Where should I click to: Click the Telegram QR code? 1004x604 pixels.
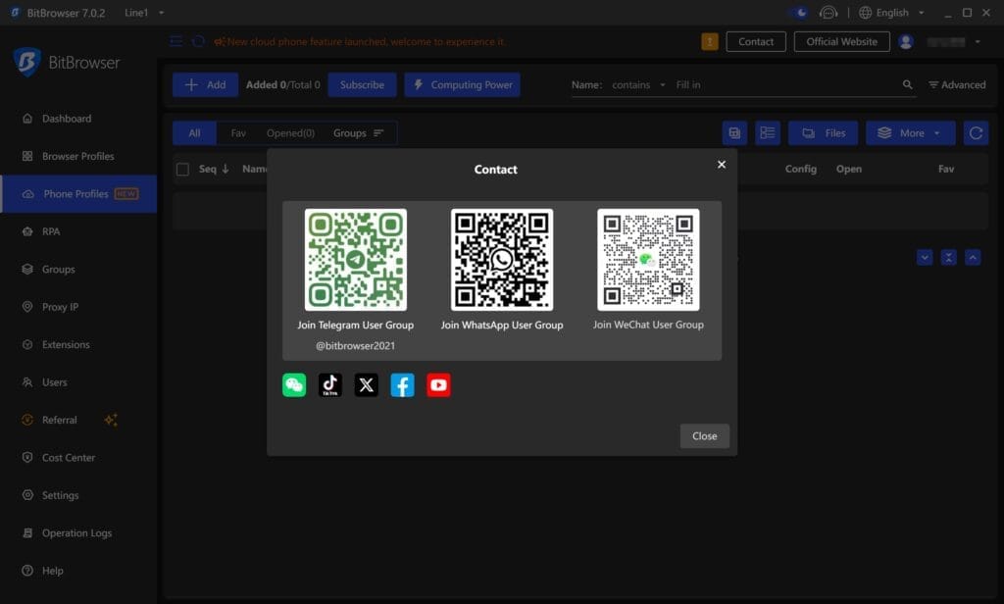(355, 260)
